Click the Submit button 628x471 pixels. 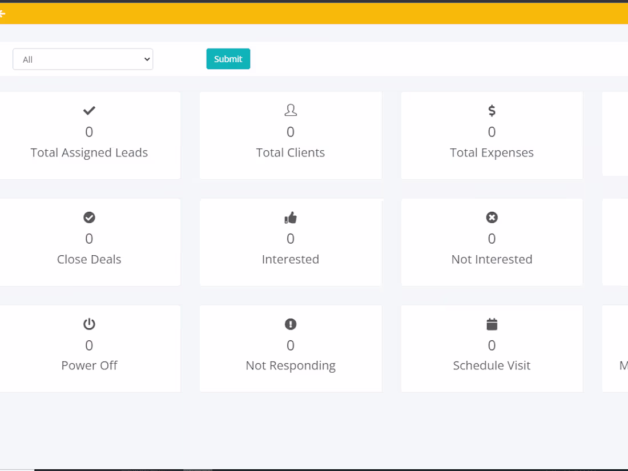[x=228, y=59]
